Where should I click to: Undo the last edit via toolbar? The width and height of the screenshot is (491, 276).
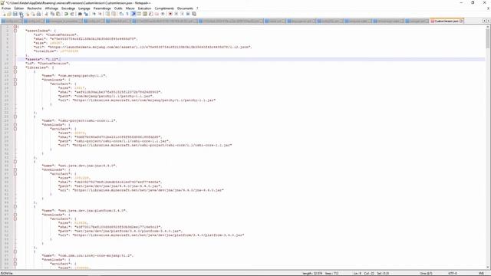pos(66,14)
